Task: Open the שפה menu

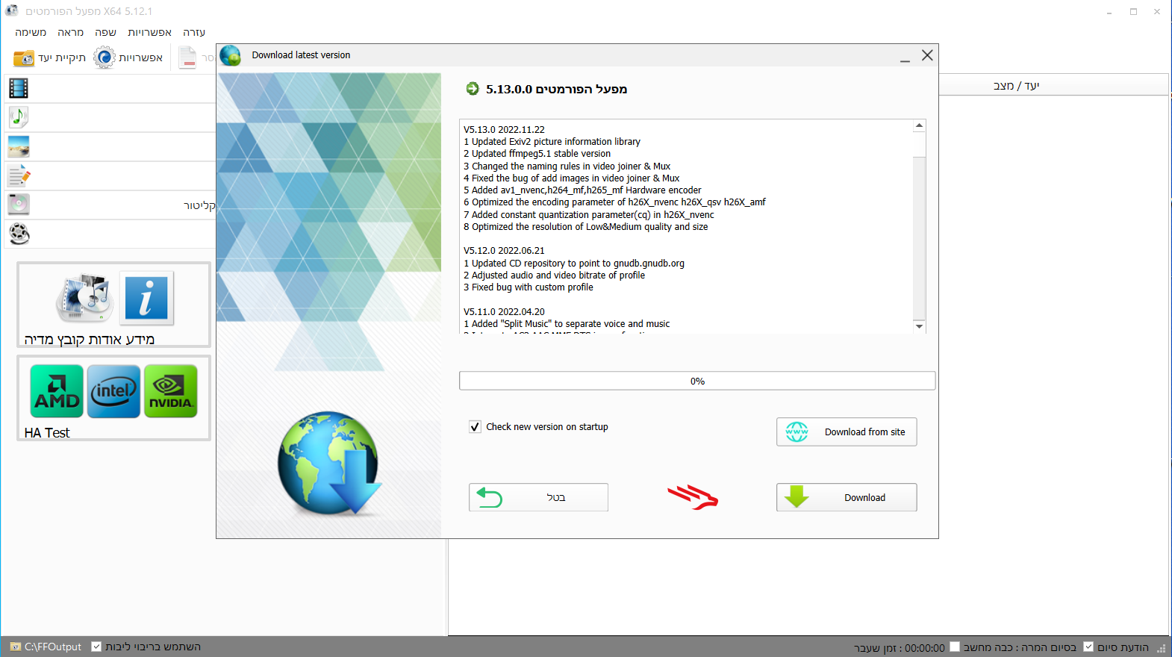Action: coord(105,32)
